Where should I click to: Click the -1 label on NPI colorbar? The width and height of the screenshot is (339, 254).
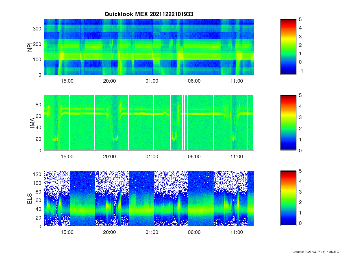[x=301, y=71]
